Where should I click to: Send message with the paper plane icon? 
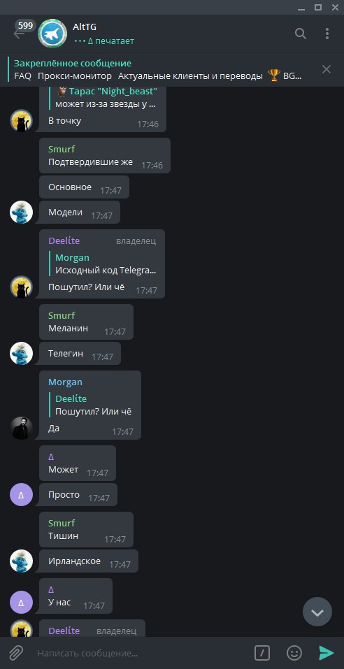click(326, 653)
